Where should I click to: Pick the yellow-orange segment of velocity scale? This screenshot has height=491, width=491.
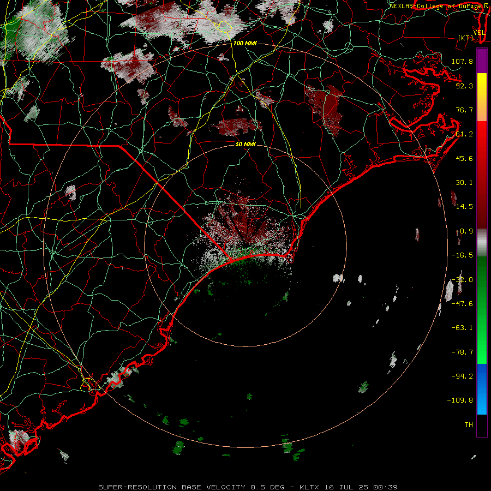click(482, 97)
